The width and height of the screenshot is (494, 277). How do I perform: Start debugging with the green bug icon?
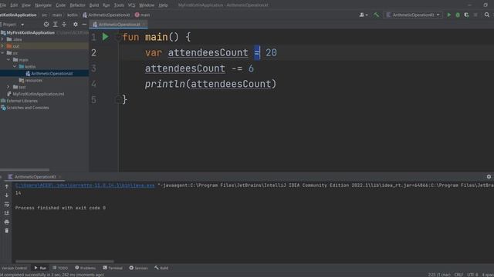[458, 15]
